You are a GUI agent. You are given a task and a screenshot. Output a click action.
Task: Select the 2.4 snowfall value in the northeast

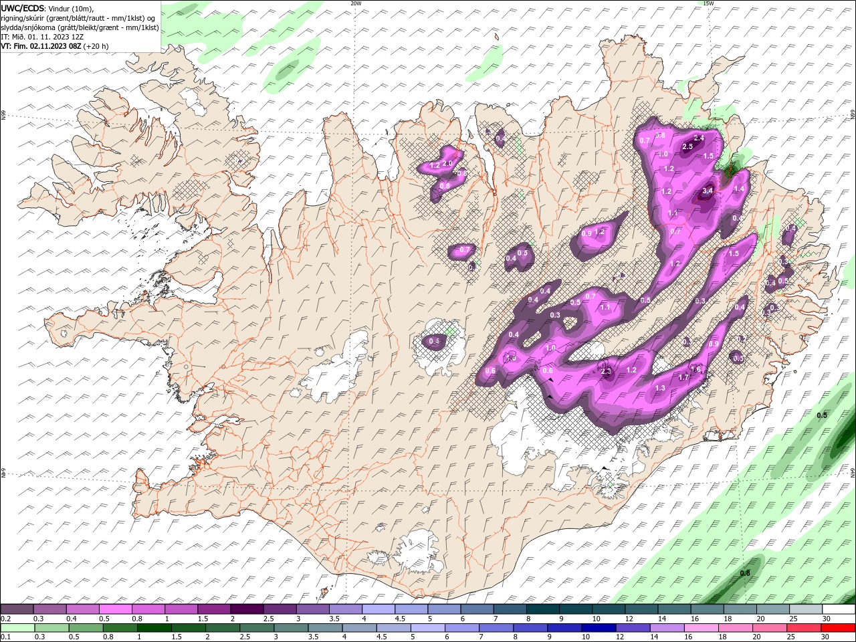[x=699, y=138]
